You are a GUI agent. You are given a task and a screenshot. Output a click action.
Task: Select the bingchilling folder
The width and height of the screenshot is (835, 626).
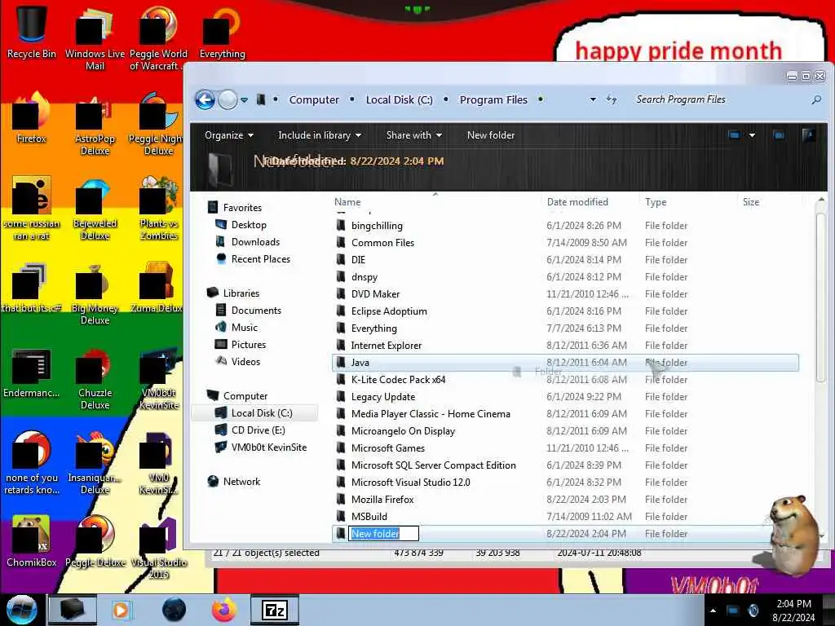(x=377, y=226)
